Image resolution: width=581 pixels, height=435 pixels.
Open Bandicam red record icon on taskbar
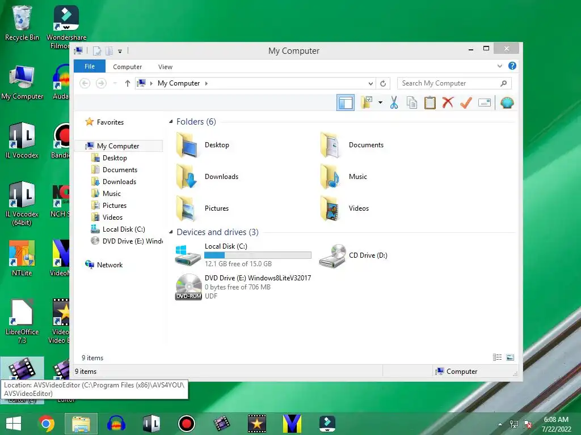186,424
